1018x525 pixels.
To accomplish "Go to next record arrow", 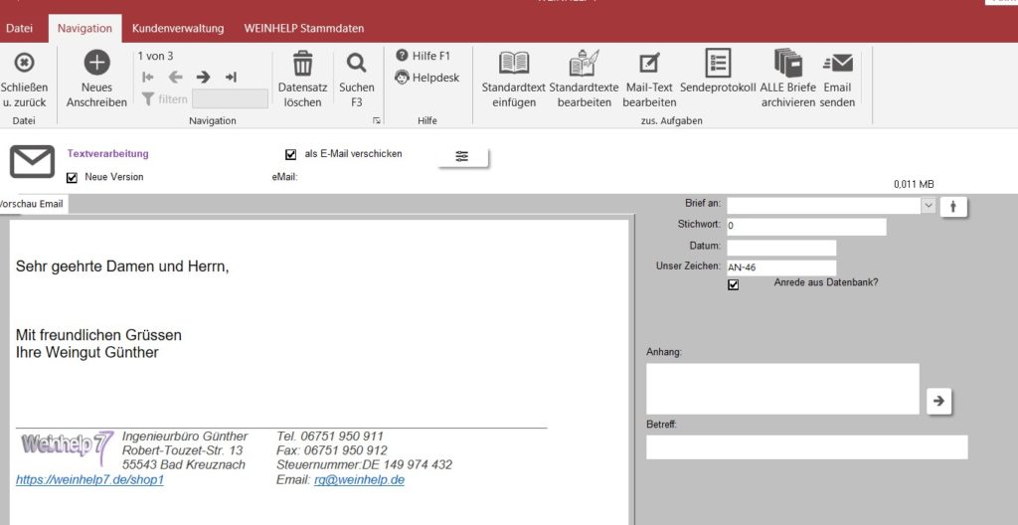I will [203, 77].
